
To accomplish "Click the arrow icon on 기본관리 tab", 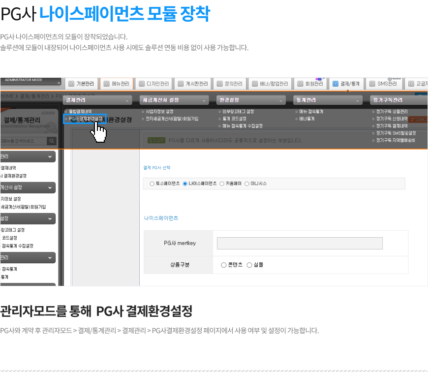I will (x=71, y=84).
